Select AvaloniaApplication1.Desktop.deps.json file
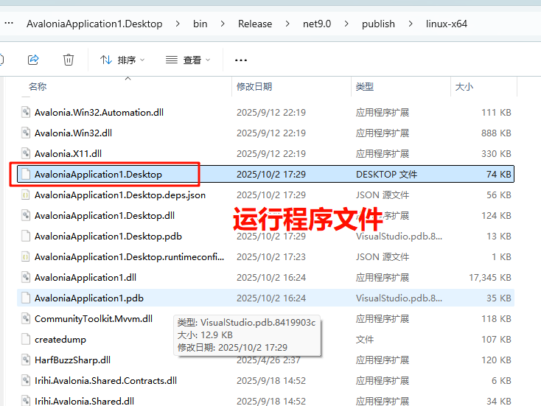Viewport: 541px width, 406px height. pyautogui.click(x=265, y=195)
